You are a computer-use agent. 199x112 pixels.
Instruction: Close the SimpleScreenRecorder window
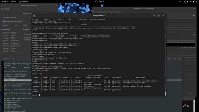pos(56,5)
